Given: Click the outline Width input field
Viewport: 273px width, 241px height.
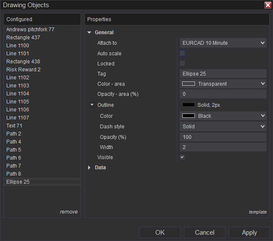Looking at the screenshot, I should (223, 147).
